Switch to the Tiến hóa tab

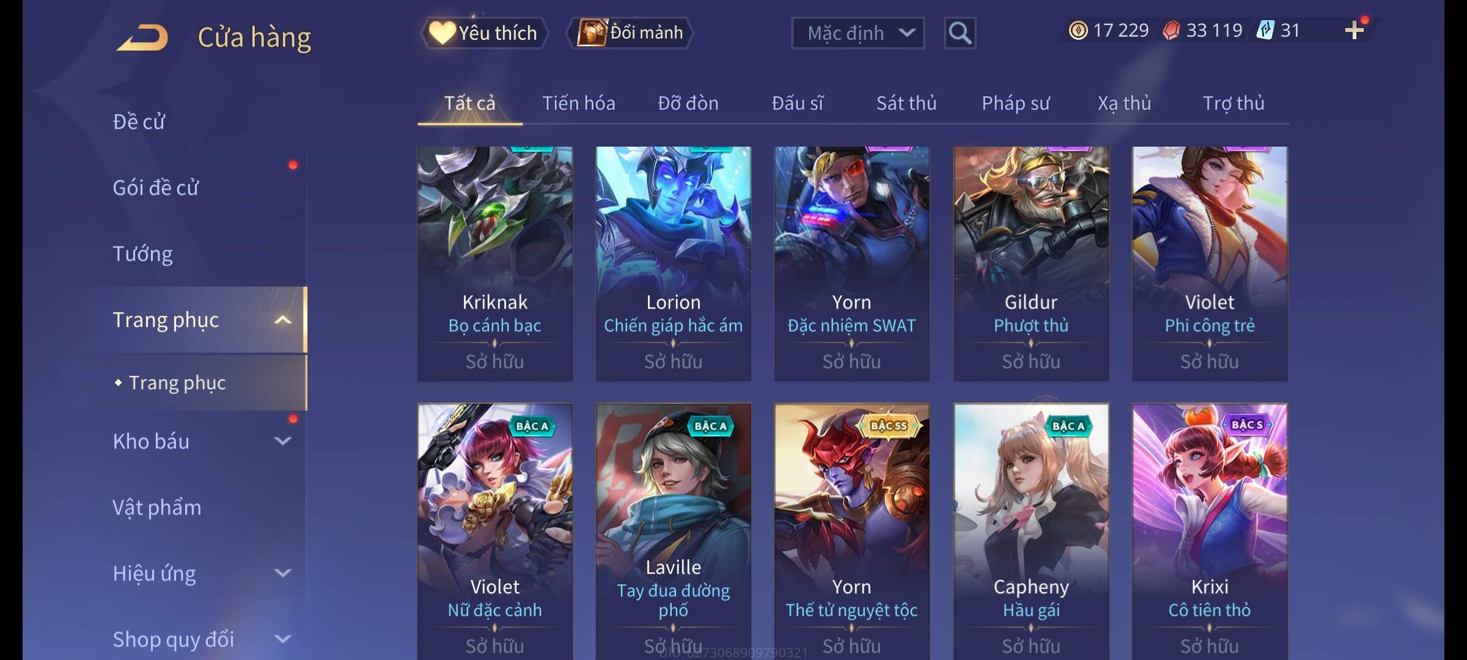click(578, 103)
